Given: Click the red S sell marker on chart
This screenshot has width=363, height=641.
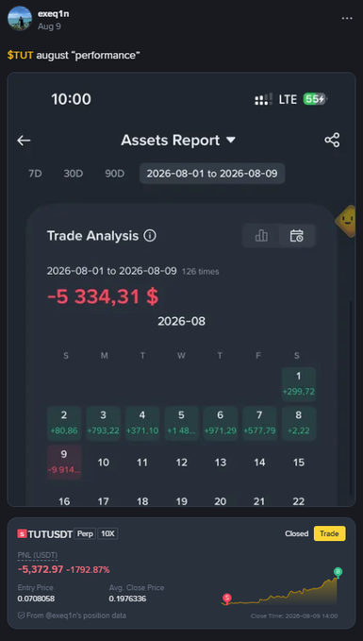Looking at the screenshot, I should tap(226, 599).
